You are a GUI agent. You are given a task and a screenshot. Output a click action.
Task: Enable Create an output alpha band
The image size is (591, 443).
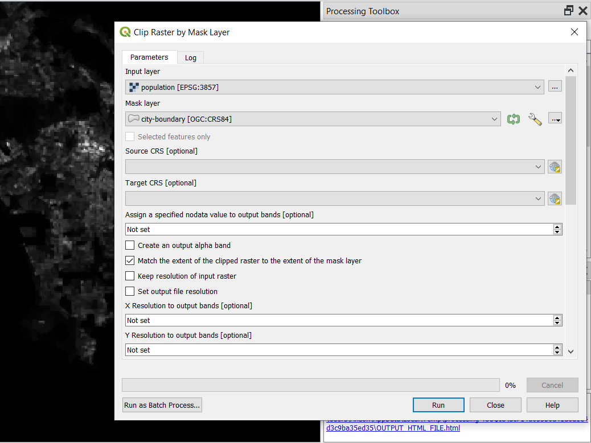tap(129, 245)
